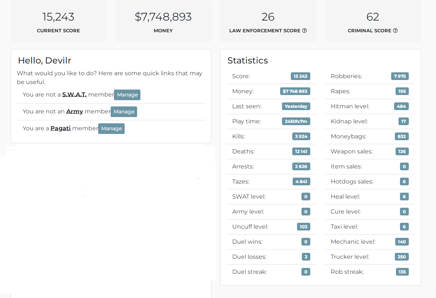
Task: Open Manage for S.W.A.T. membership
Action: coord(127,95)
